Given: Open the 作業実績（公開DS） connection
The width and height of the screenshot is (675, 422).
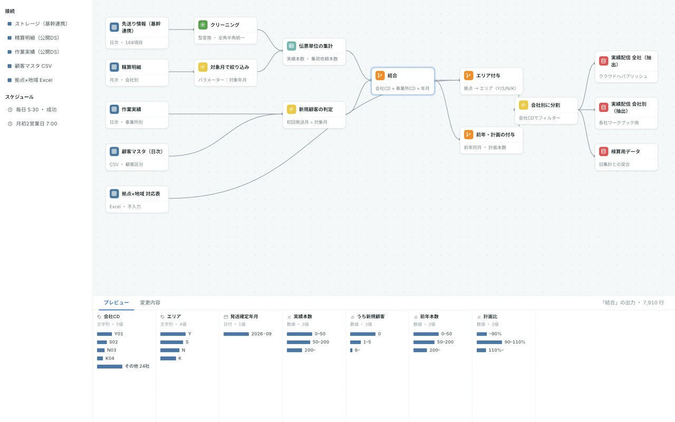Looking at the screenshot, I should [x=46, y=52].
